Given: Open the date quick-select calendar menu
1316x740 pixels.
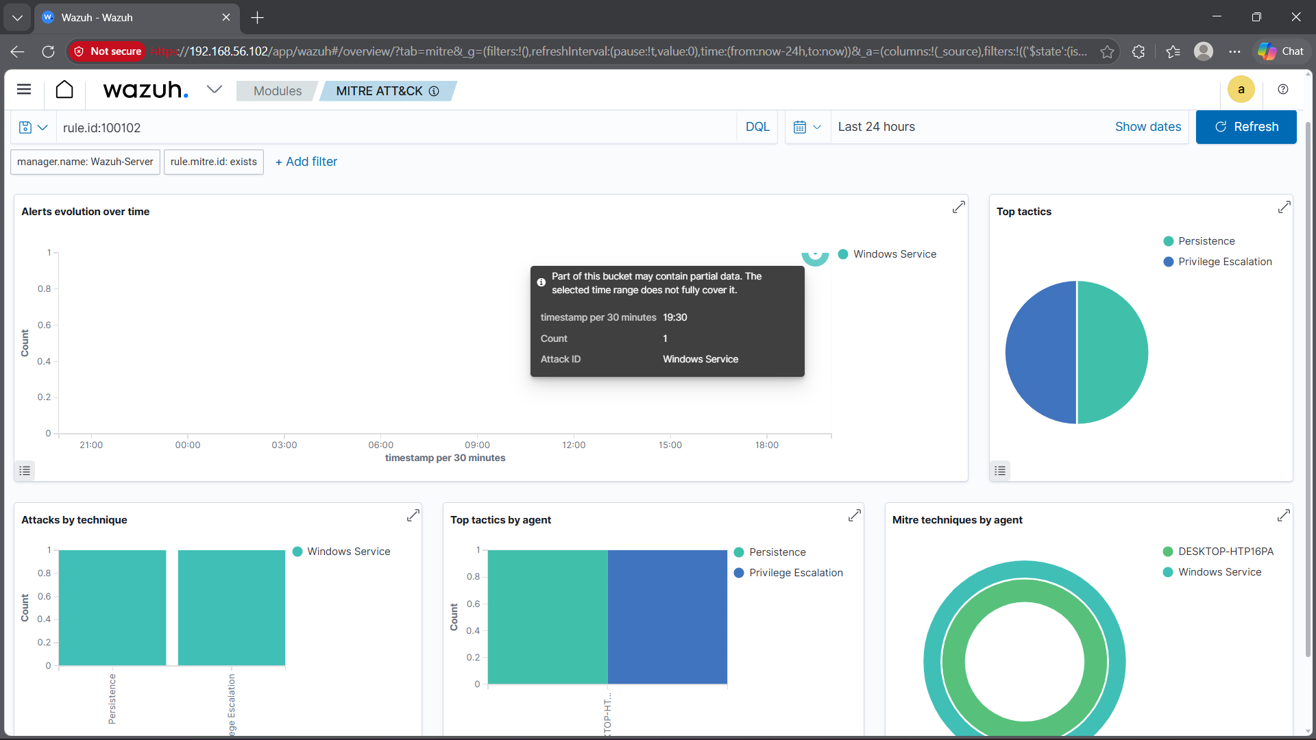Looking at the screenshot, I should (807, 127).
